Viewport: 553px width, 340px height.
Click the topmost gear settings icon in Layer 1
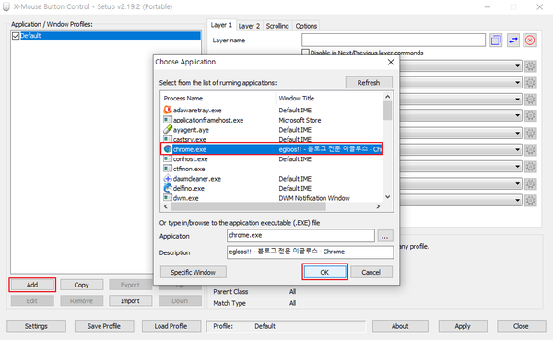click(x=531, y=66)
